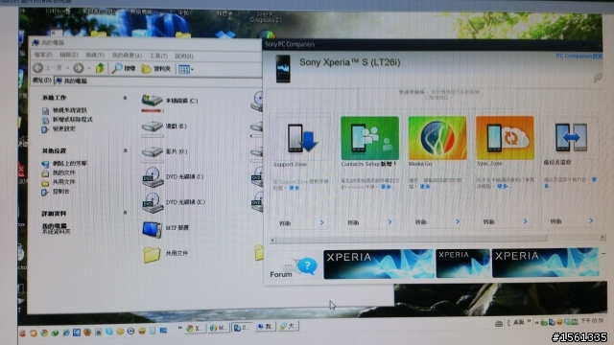Open Back button history dropdown arrow
This screenshot has width=614, height=345.
[68, 68]
